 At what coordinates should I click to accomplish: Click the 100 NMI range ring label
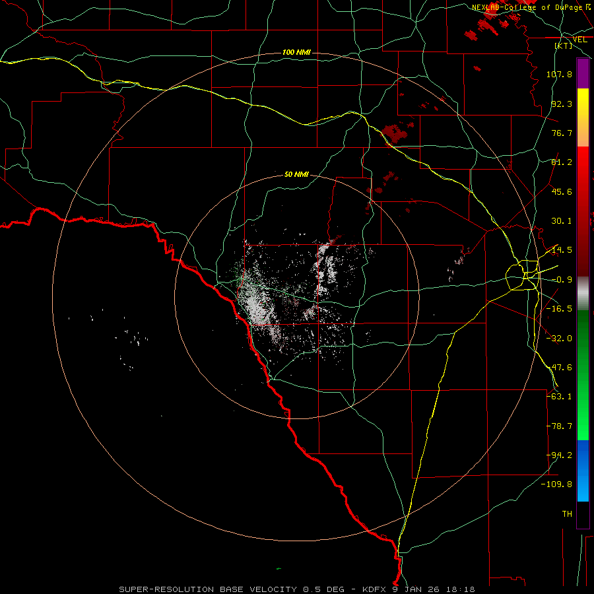point(296,52)
